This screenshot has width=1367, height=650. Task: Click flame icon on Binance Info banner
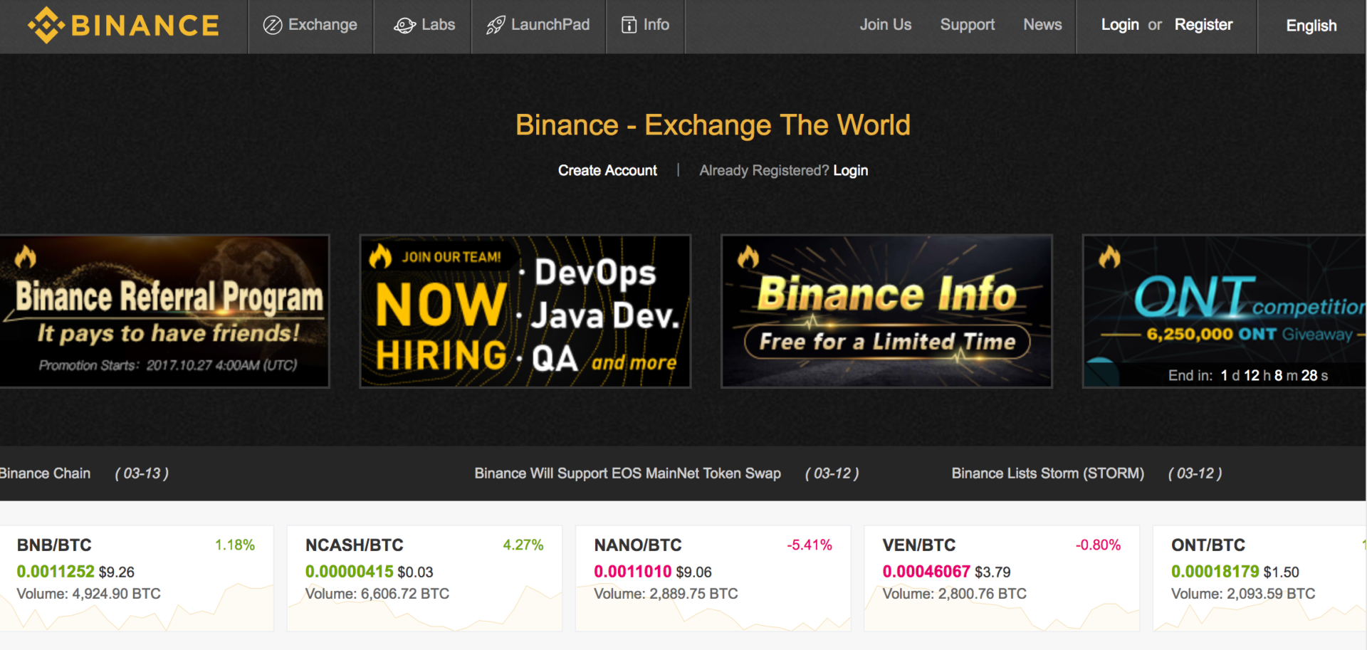tap(748, 256)
